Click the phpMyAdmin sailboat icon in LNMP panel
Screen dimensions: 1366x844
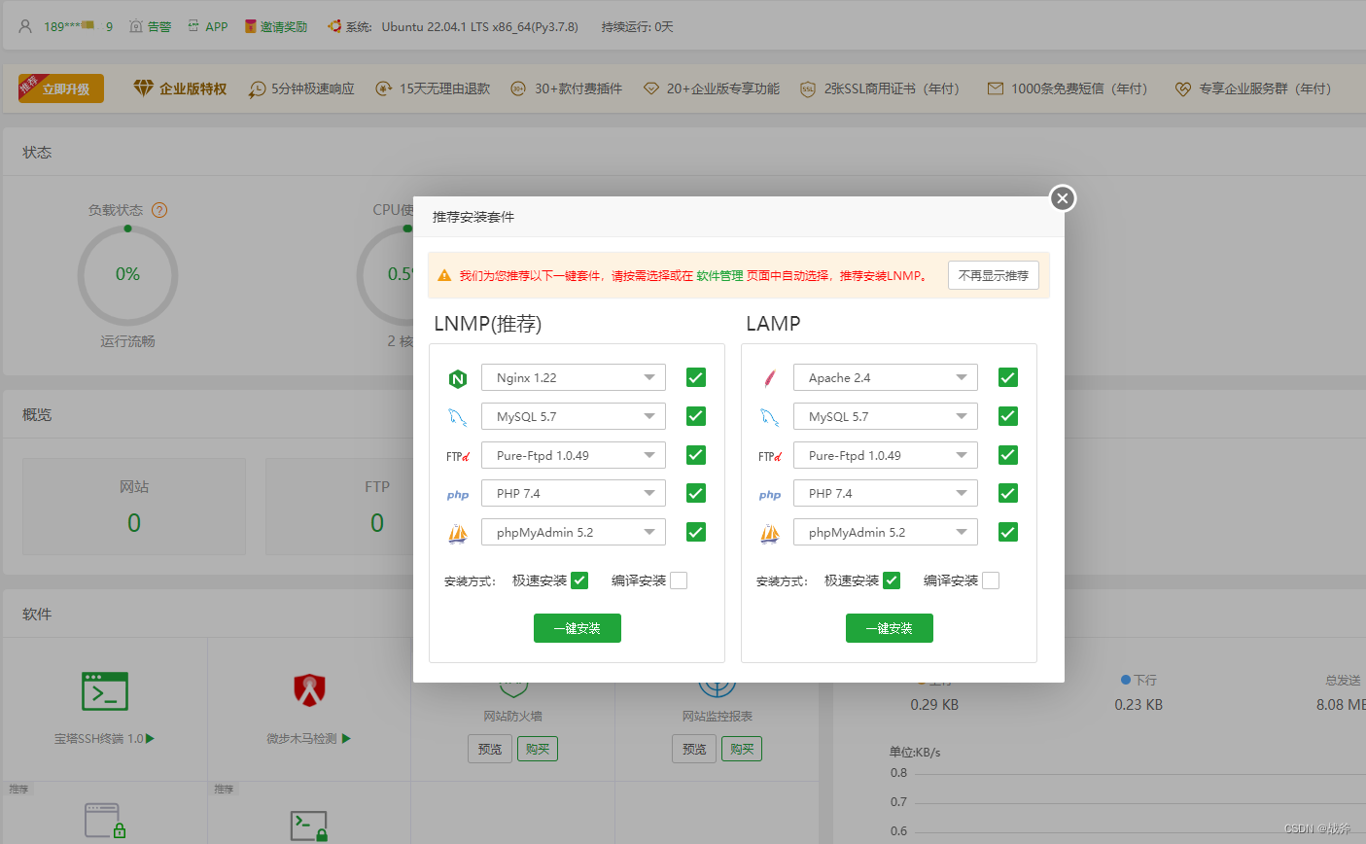pos(458,533)
